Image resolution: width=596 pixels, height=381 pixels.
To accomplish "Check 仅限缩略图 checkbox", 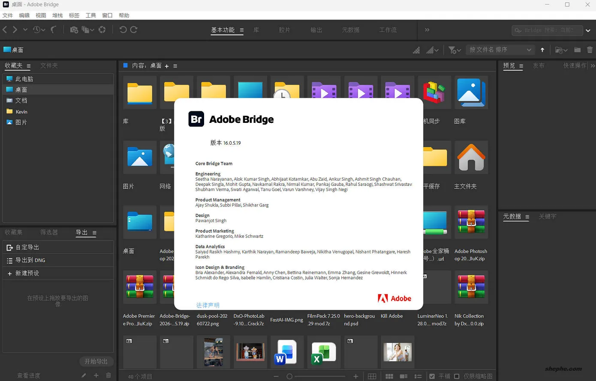I will (457, 376).
